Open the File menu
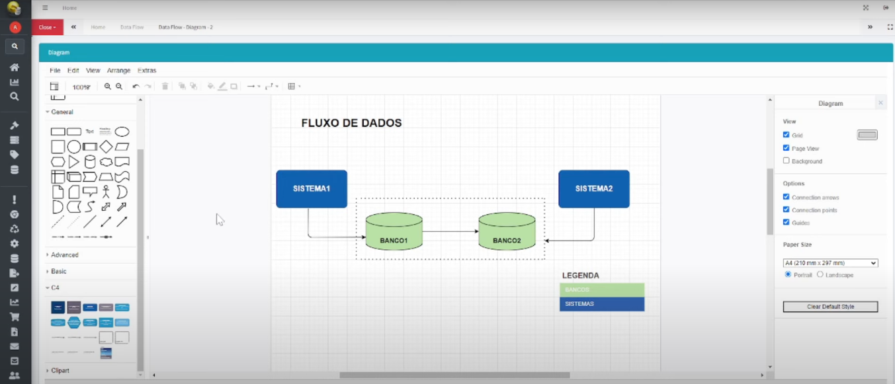895x384 pixels. pyautogui.click(x=55, y=70)
